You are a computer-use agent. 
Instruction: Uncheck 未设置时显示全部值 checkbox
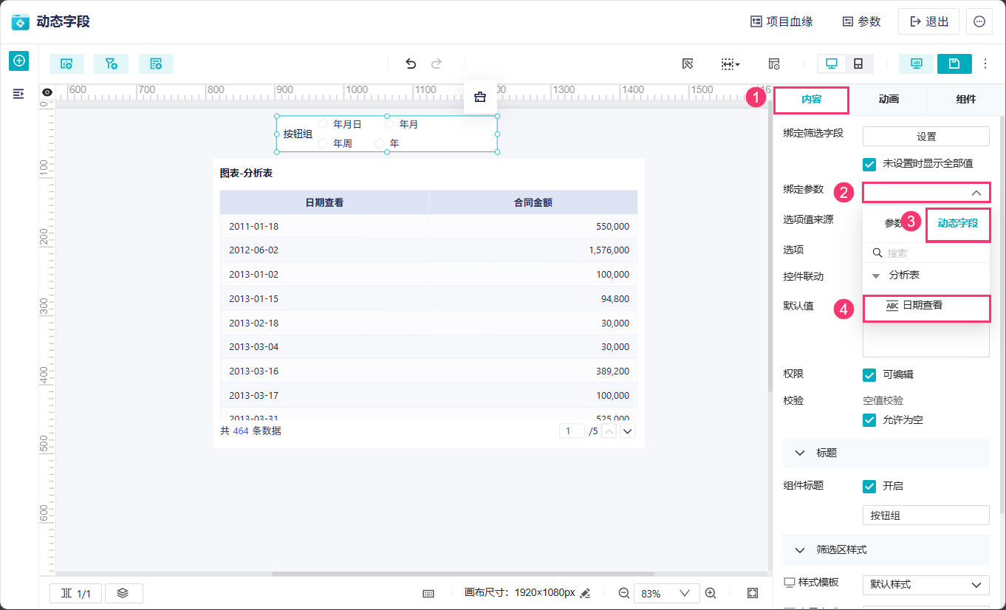click(869, 163)
